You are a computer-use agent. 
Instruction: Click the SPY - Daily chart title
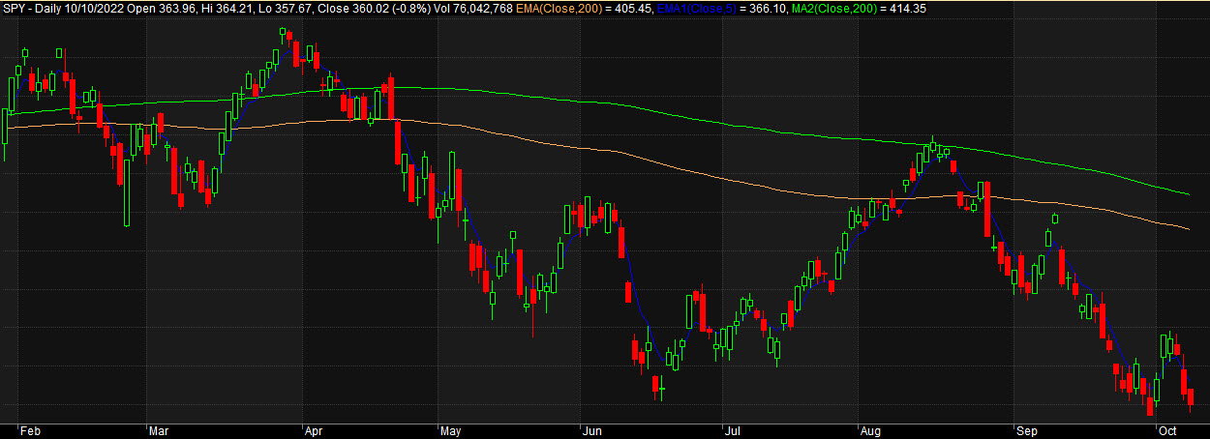(x=33, y=8)
